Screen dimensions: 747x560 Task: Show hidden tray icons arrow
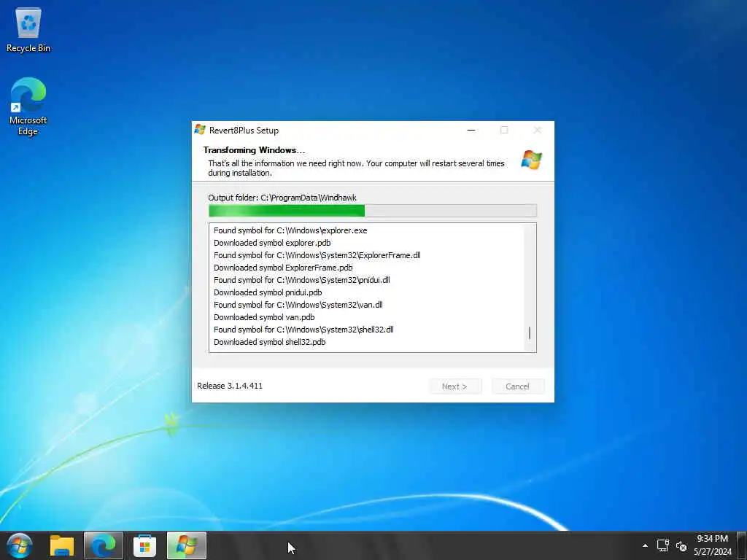645,545
